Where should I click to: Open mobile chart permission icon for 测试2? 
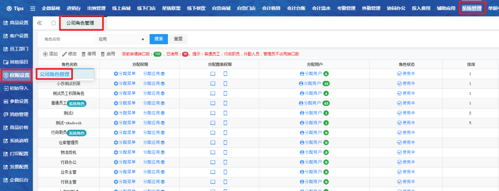[225, 113]
